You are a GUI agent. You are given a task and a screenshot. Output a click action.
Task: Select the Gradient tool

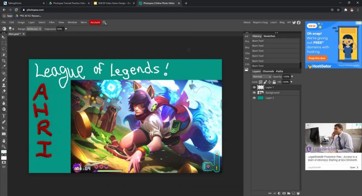(4, 97)
